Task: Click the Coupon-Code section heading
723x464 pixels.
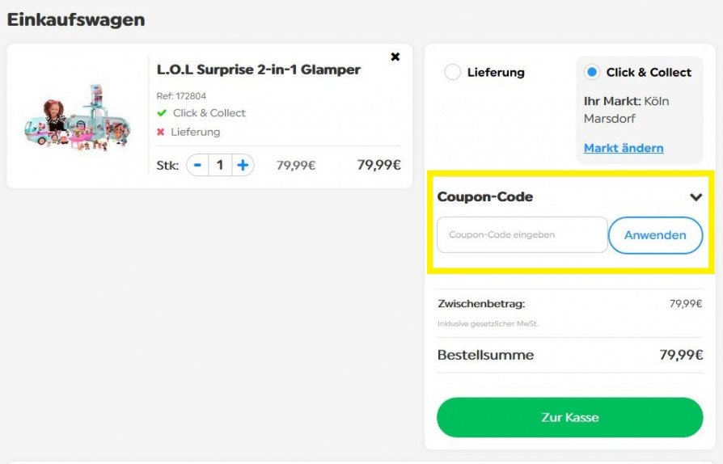Action: tap(485, 196)
